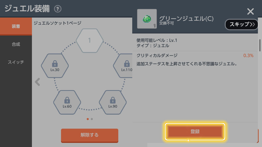Screen dimensions: 262x147
Task: Click the detail panel scrollbar
Action: coord(260,45)
